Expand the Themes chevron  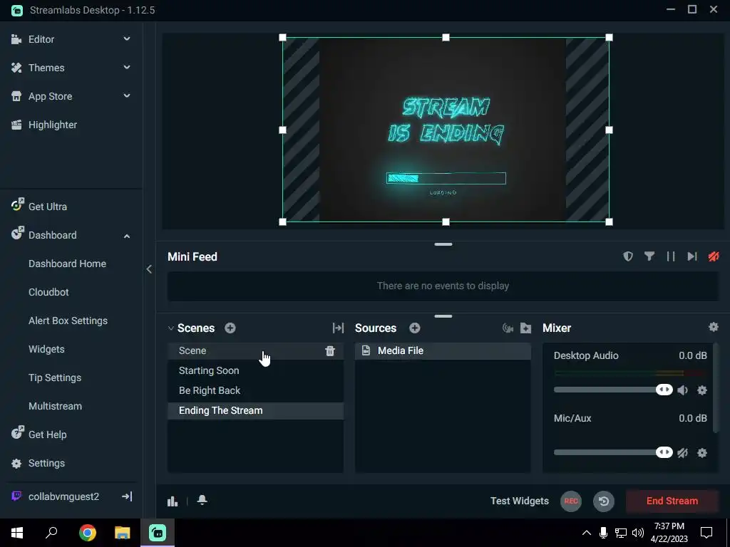127,68
